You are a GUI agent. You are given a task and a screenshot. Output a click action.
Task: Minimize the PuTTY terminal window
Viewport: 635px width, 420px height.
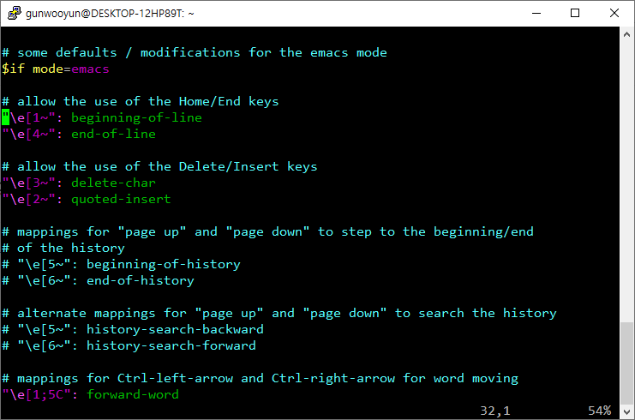click(536, 13)
